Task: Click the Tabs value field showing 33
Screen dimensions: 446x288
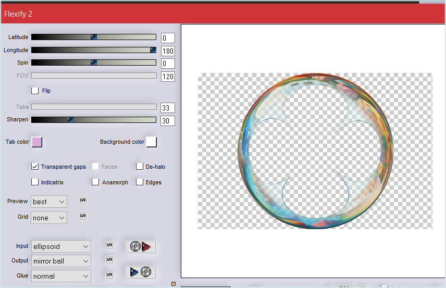Action: (x=168, y=108)
